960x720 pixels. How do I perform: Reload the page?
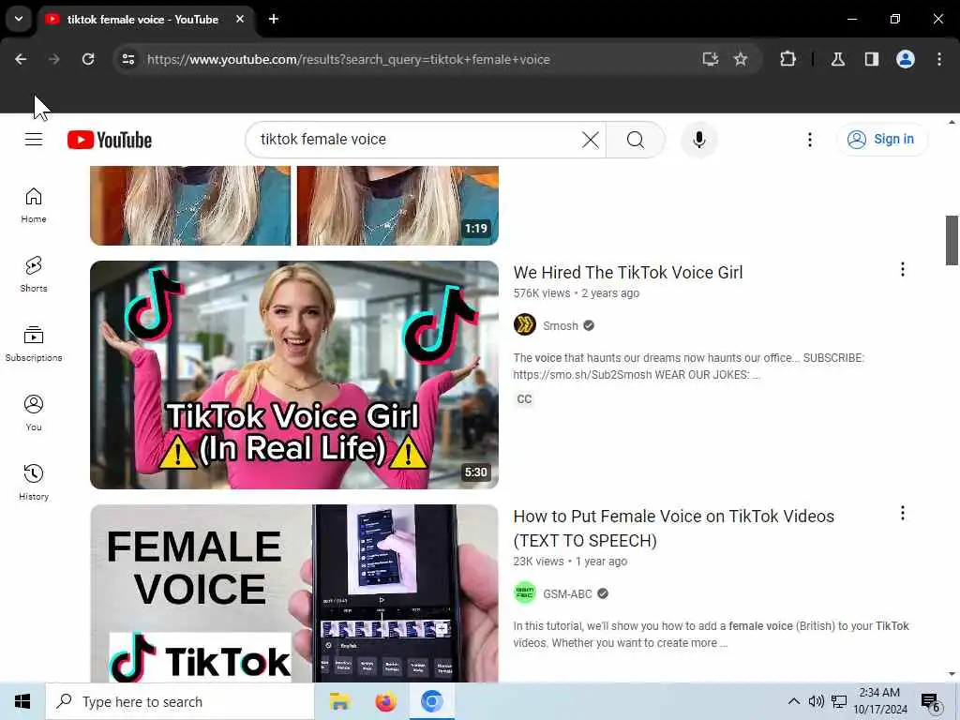(x=88, y=59)
